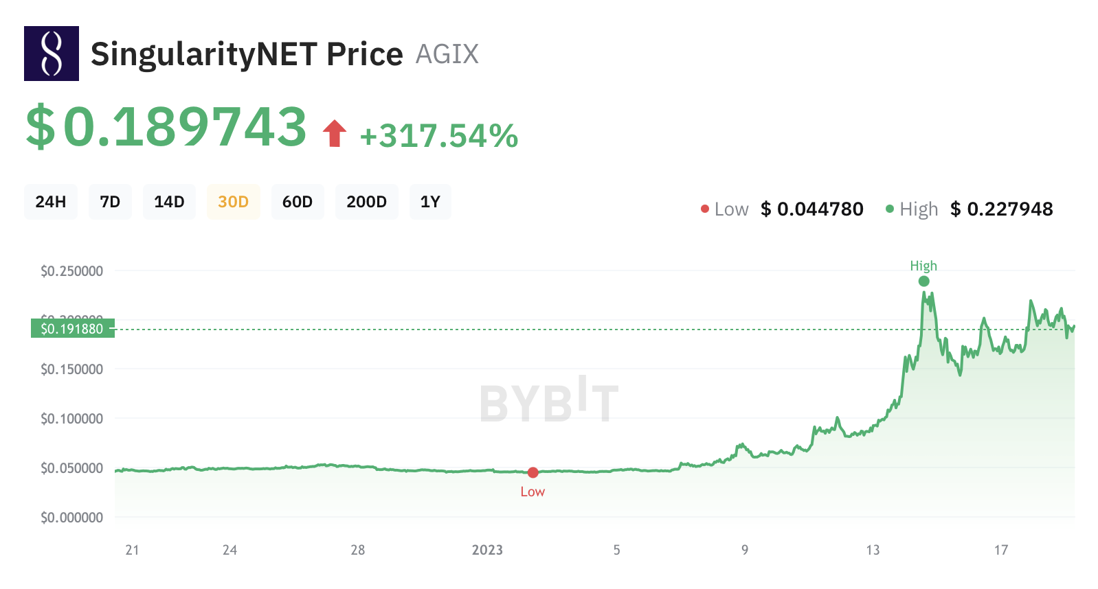Switch to the 1Y time range tab
The height and width of the screenshot is (589, 1098).
point(430,202)
